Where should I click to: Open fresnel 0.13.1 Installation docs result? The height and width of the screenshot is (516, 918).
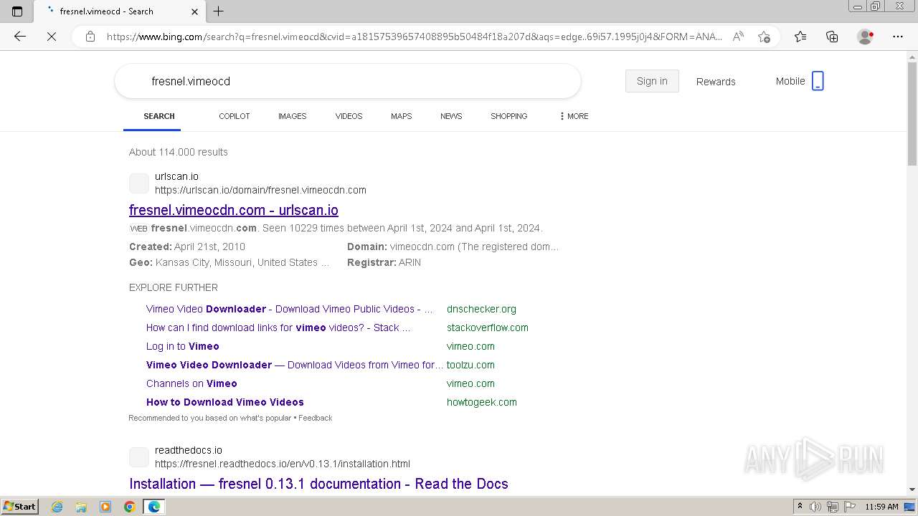point(318,484)
